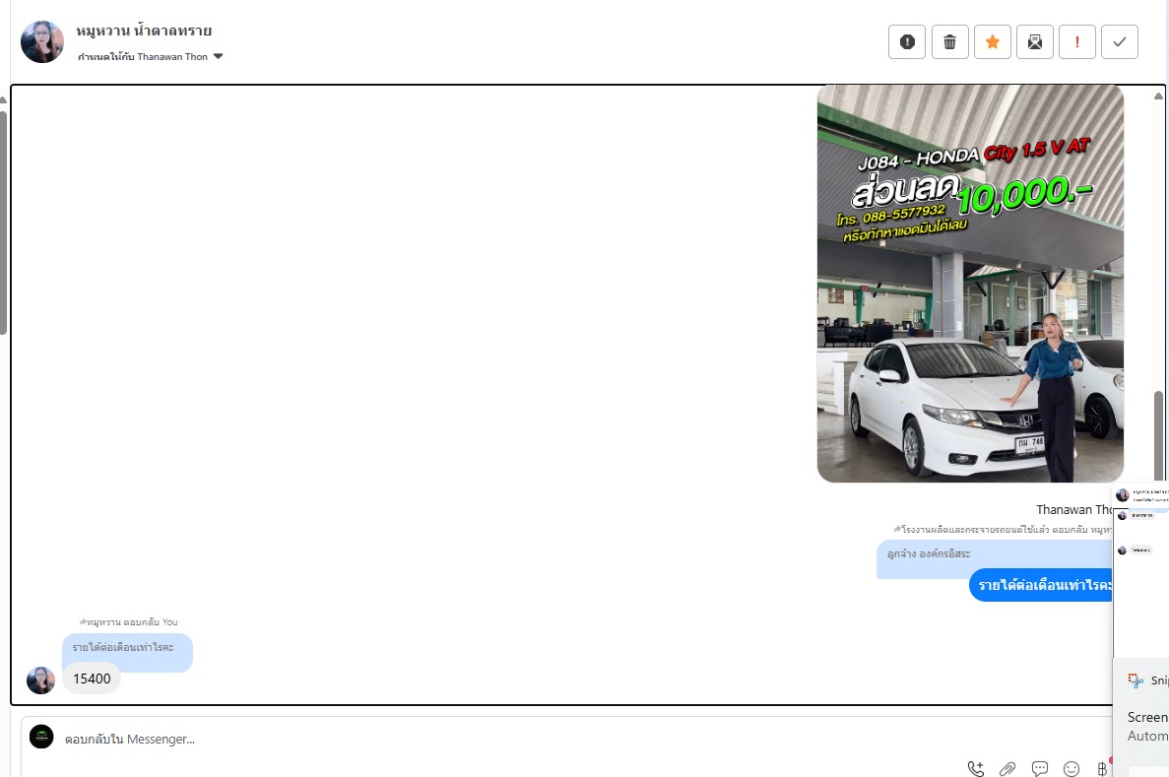The image size is (1169, 777).
Task: Open profile picture of หมูหวาน น้ำตาลทราย in header
Action: point(41,41)
